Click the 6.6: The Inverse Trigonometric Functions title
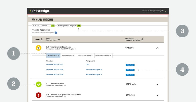Screen dimensions: 196x102 point(63,94)
